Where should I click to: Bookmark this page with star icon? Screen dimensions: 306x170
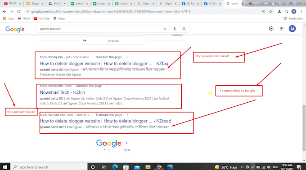coord(270,12)
